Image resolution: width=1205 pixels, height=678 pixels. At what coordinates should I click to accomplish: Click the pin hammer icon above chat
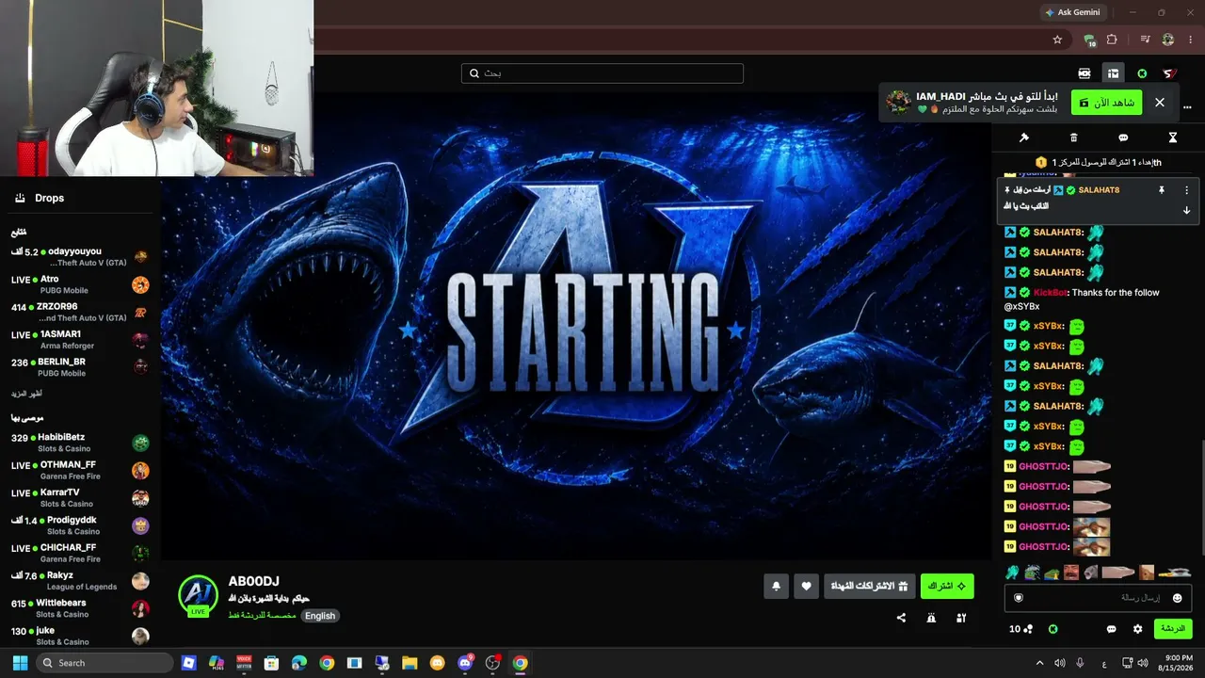click(x=1024, y=137)
